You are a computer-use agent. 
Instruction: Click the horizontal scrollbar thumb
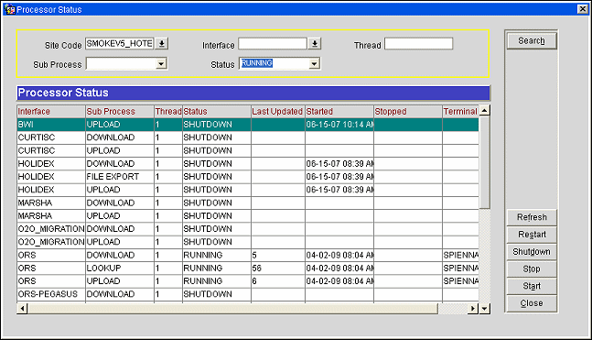point(232,309)
